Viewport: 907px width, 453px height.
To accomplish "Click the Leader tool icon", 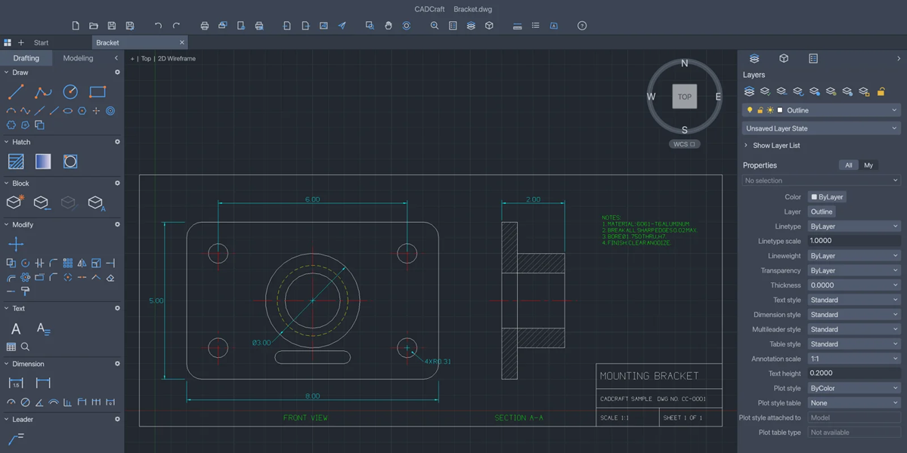I will pos(16,438).
